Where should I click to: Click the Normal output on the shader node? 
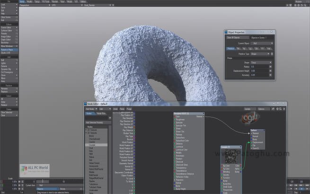203,116
